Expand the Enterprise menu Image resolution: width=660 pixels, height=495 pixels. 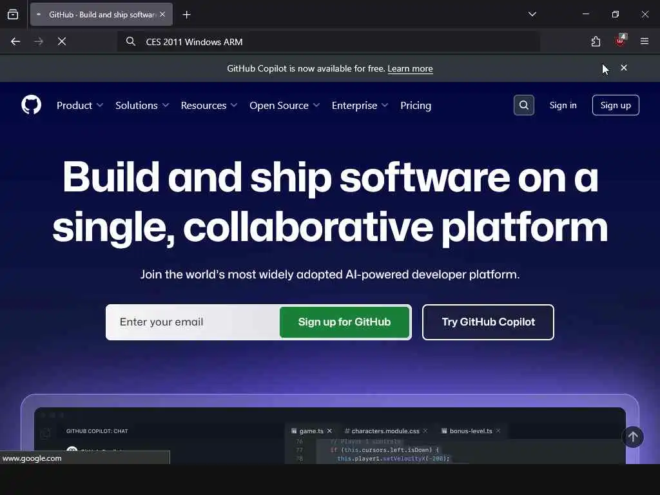point(360,105)
